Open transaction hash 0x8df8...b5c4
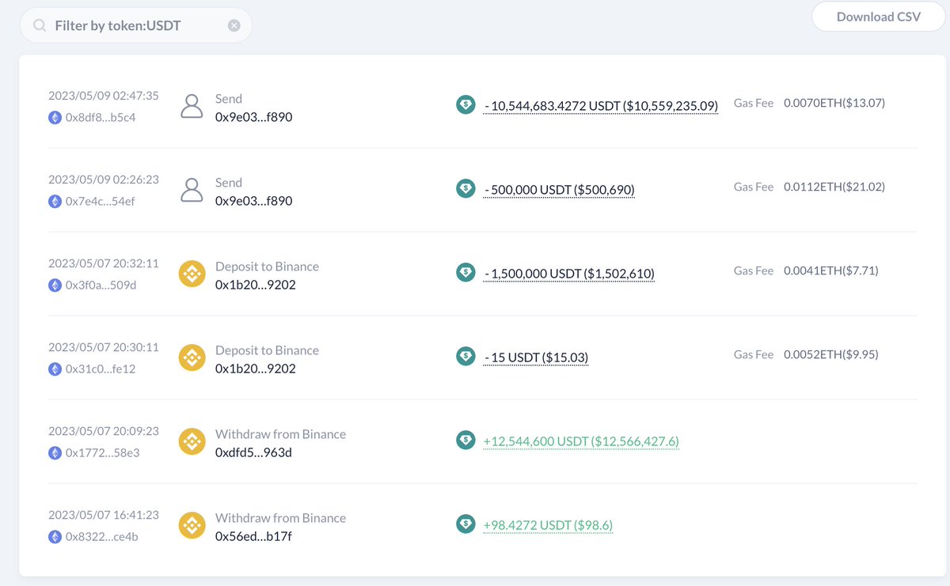950x586 pixels. pyautogui.click(x=101, y=117)
